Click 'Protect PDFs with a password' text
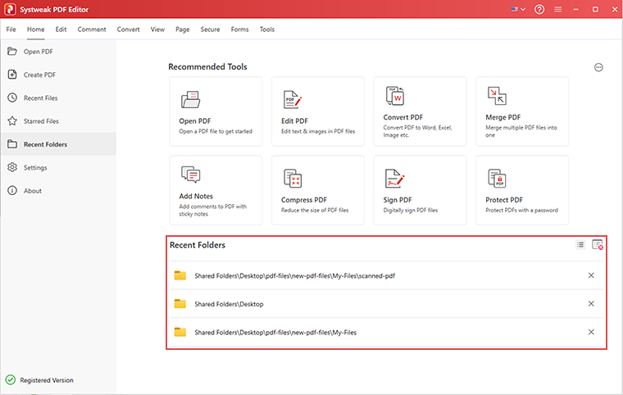The height and width of the screenshot is (395, 623). pyautogui.click(x=521, y=211)
